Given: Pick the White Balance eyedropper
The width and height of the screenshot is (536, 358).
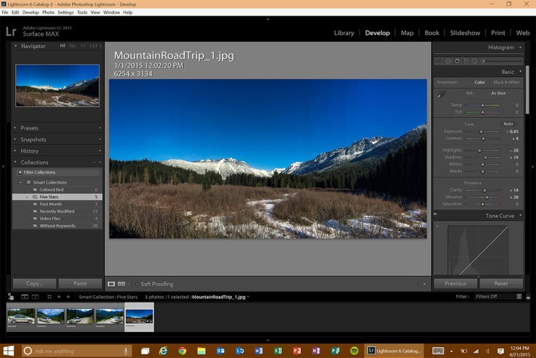Looking at the screenshot, I should [441, 95].
